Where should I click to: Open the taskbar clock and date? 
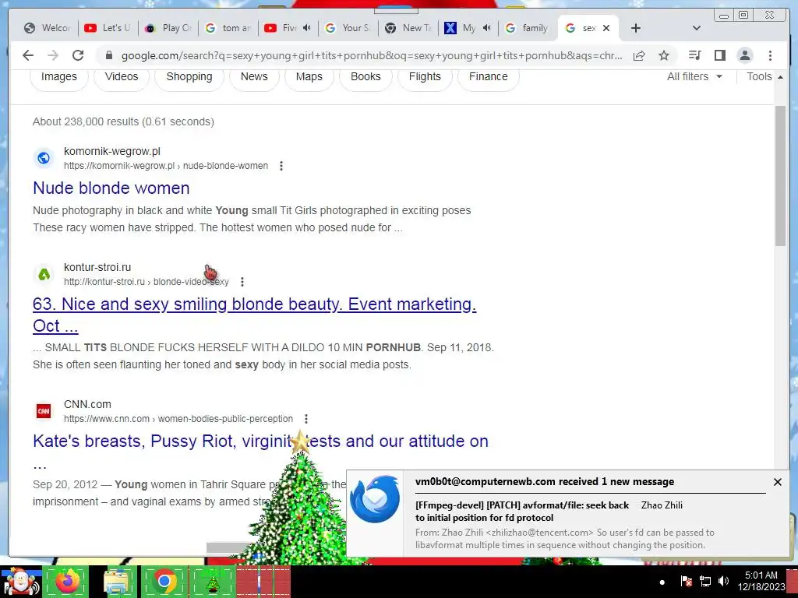(x=761, y=581)
